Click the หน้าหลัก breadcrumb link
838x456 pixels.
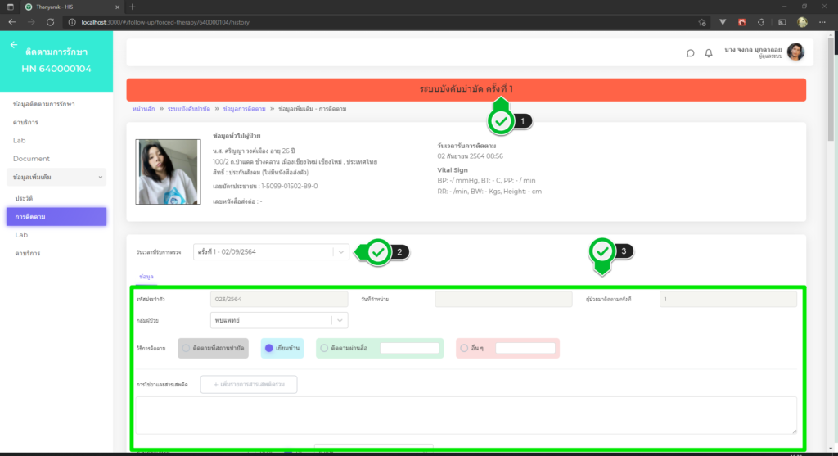tap(144, 109)
